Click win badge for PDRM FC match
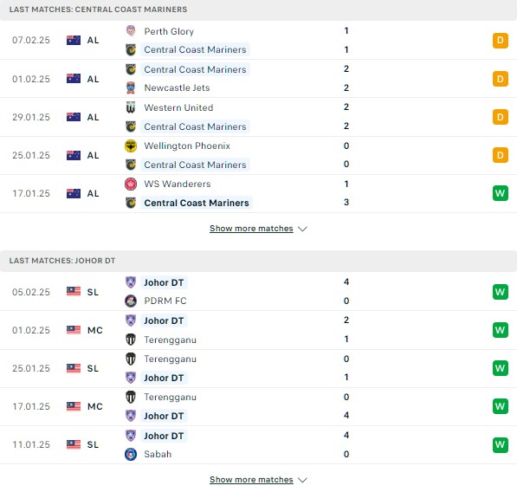Image resolution: width=517 pixels, height=492 pixels. [501, 292]
